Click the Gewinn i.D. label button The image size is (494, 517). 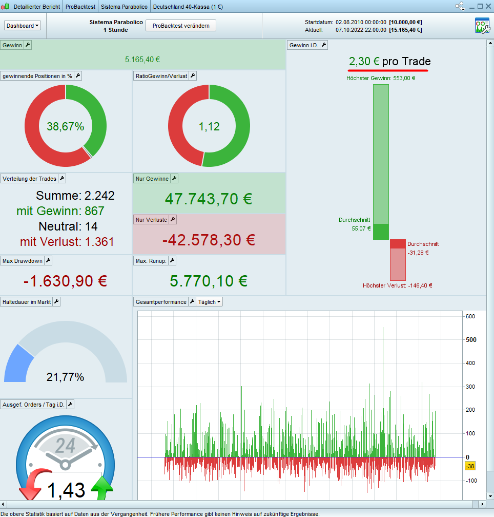point(303,45)
